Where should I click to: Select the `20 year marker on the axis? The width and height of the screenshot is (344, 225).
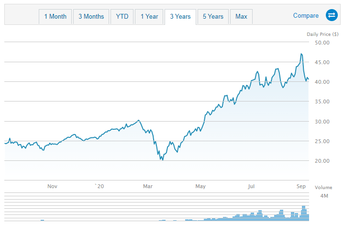coord(99,186)
